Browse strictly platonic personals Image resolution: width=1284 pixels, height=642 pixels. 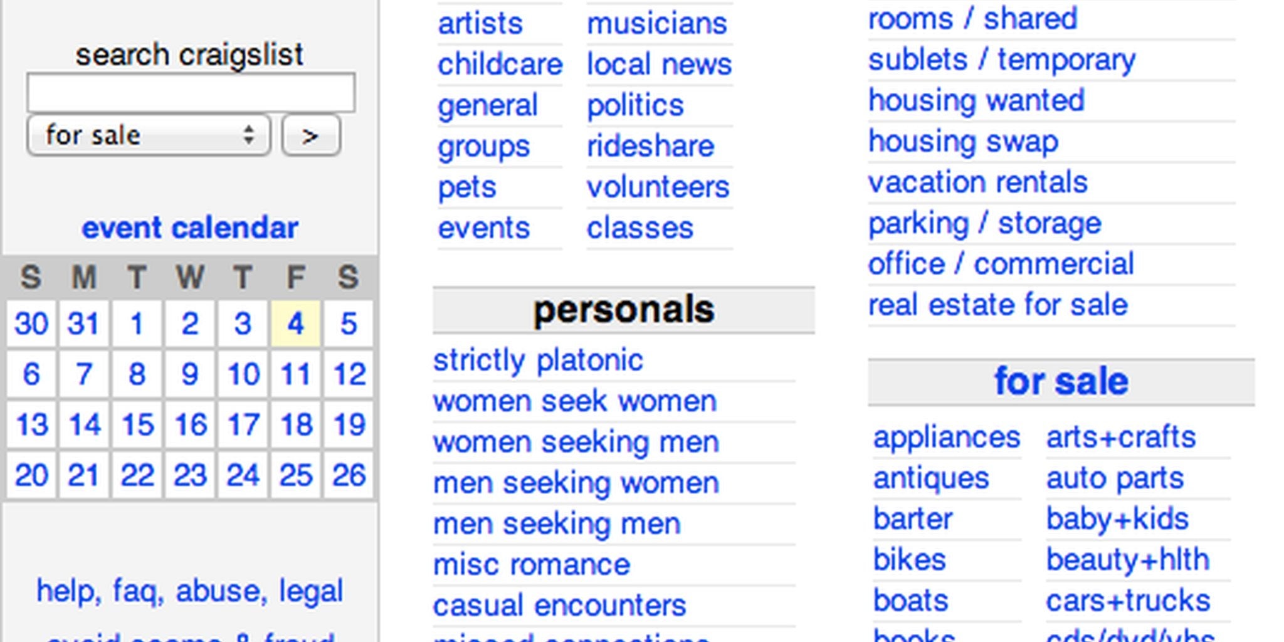538,359
